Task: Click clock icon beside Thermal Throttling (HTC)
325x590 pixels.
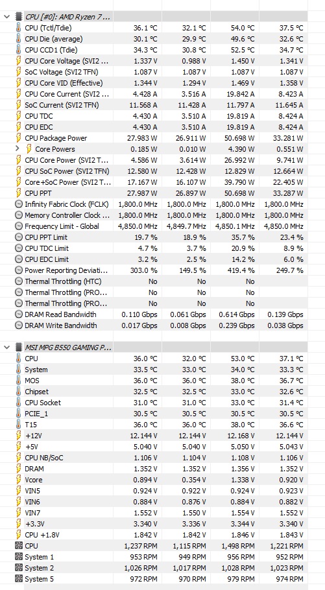Action: pyautogui.click(x=18, y=281)
